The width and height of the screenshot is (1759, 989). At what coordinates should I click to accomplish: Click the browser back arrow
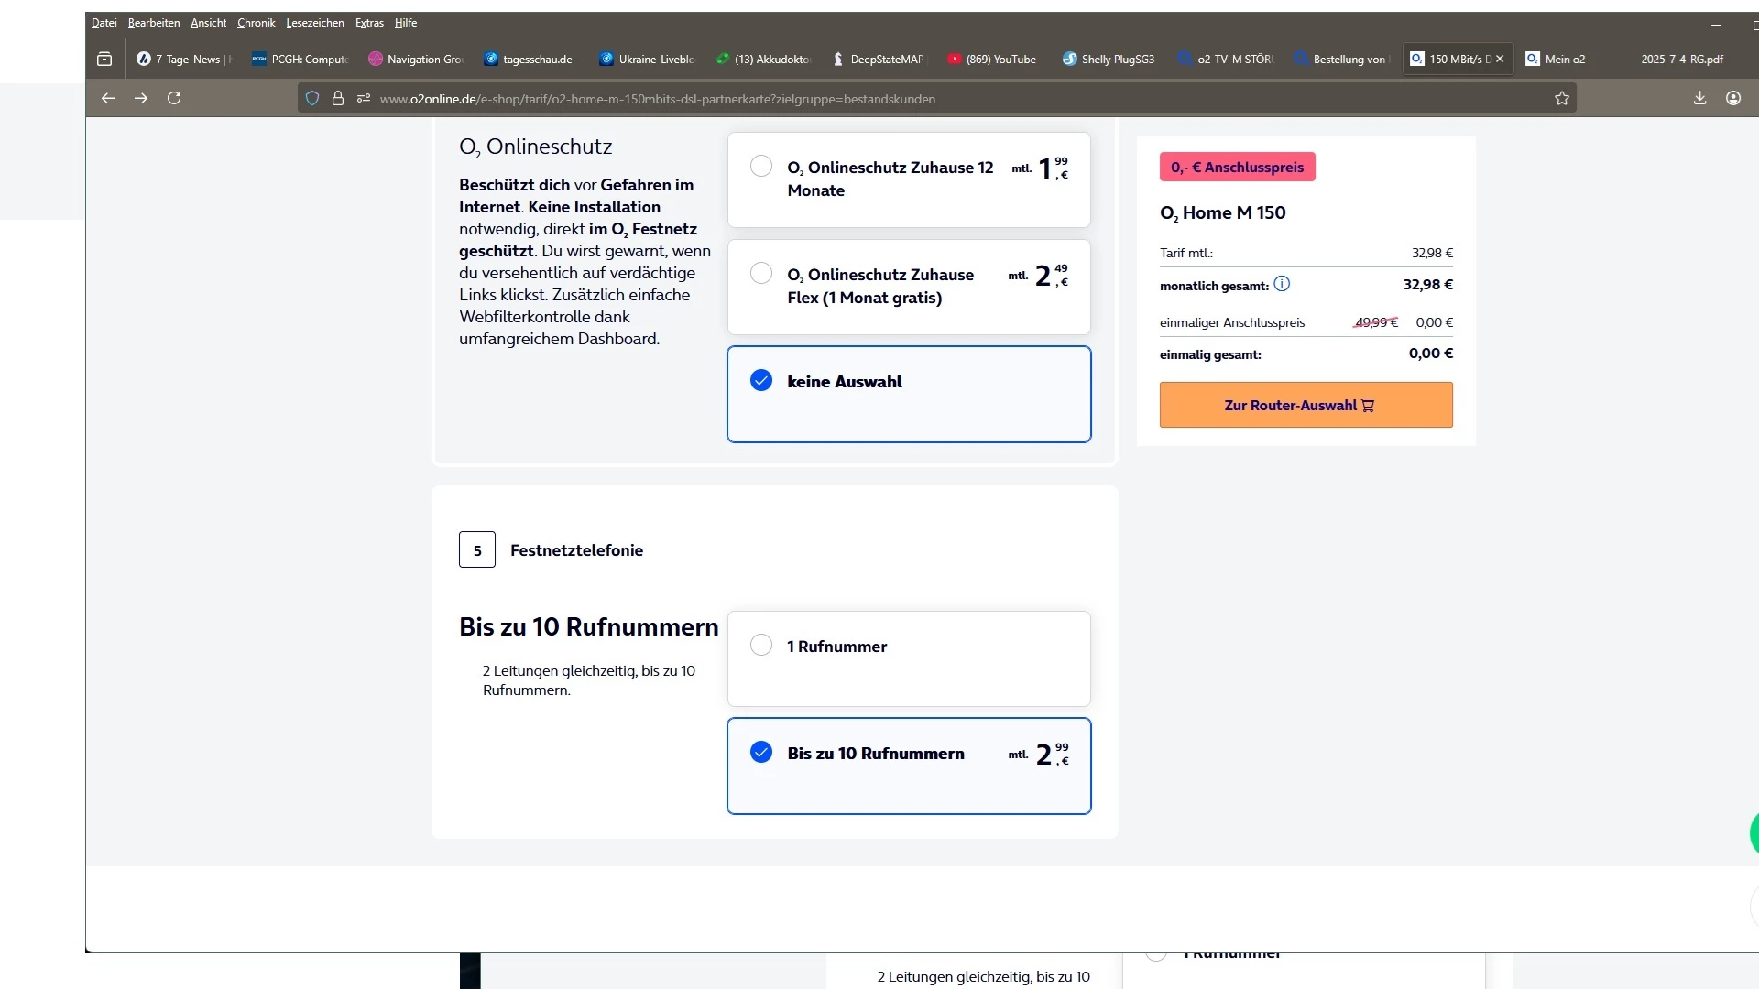pos(108,98)
